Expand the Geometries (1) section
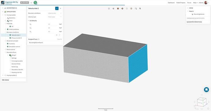Screen dimensions: 211x111 click(3, 8)
